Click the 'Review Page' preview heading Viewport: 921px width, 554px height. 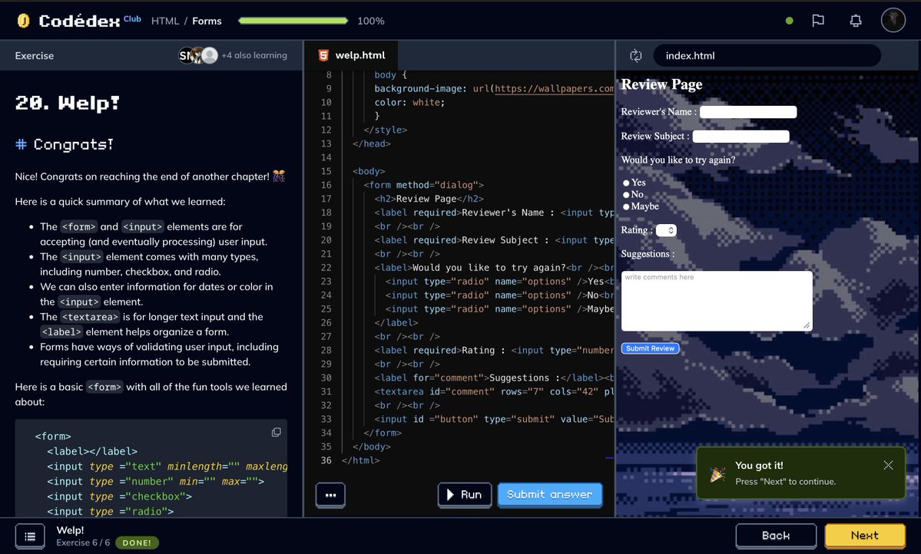pos(662,84)
